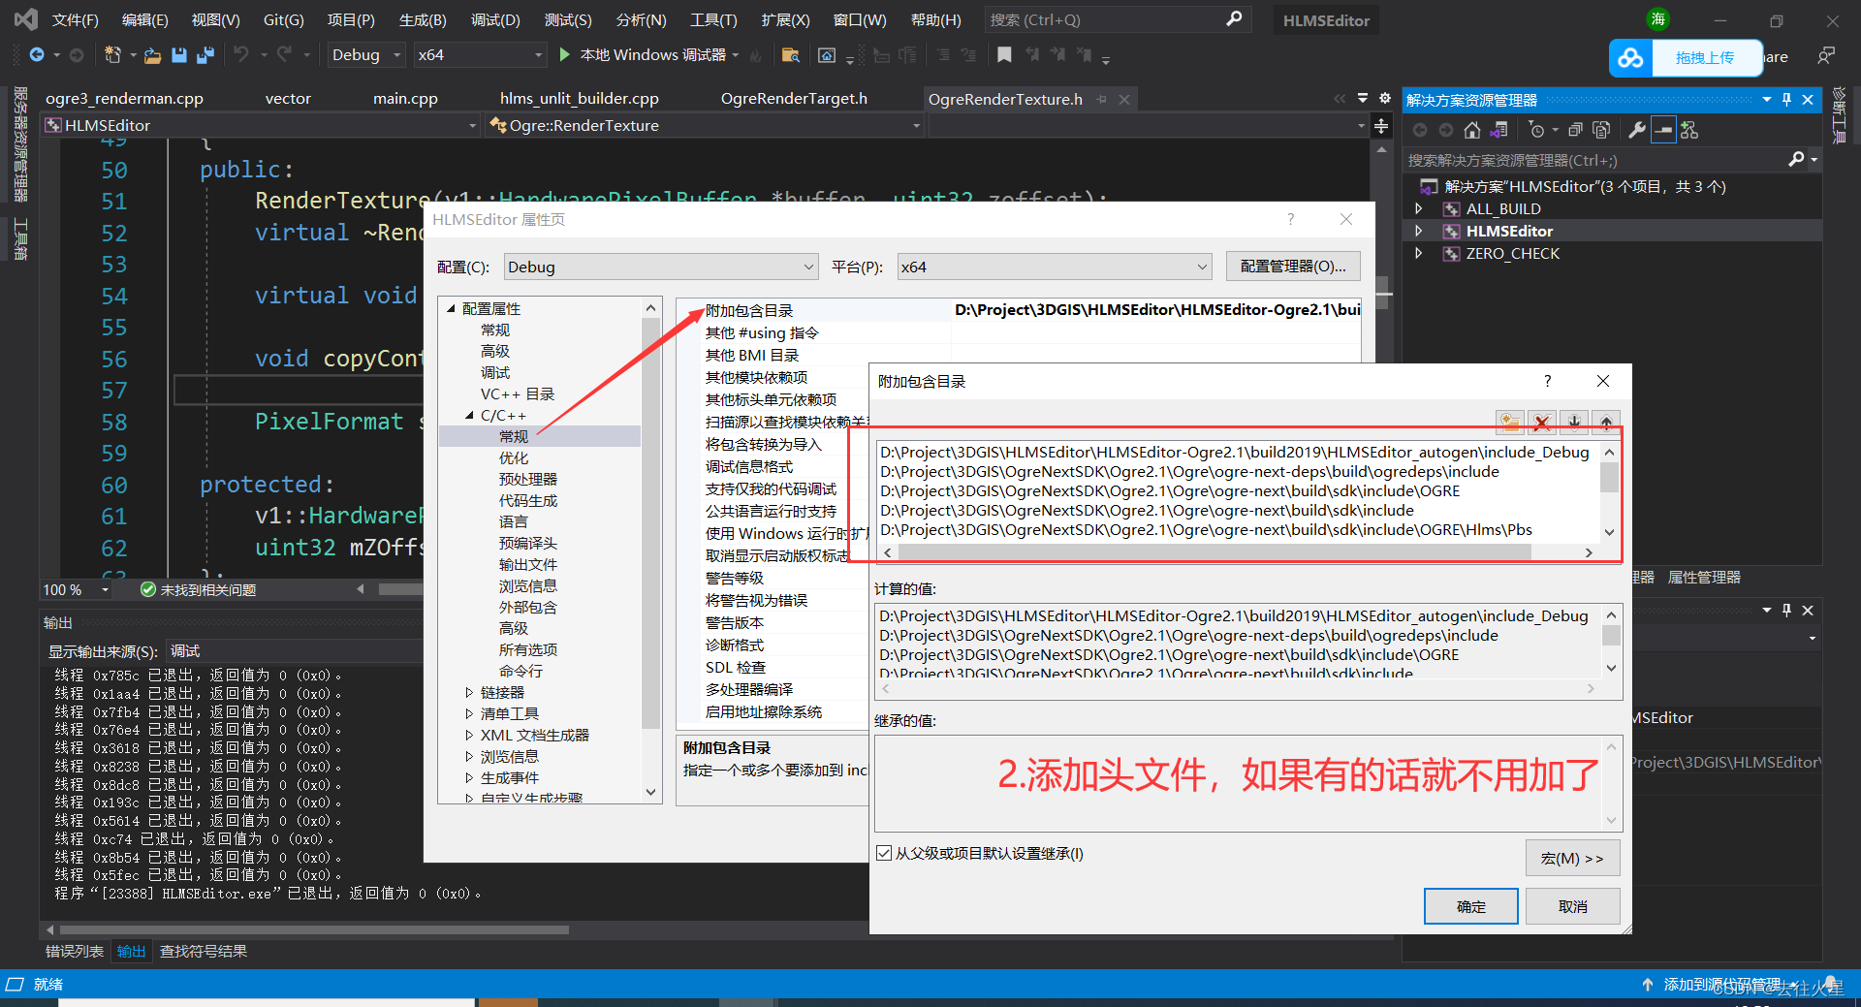1861x1007 pixels.
Task: Expand the ALL_BUILD project node
Action: (1419, 208)
